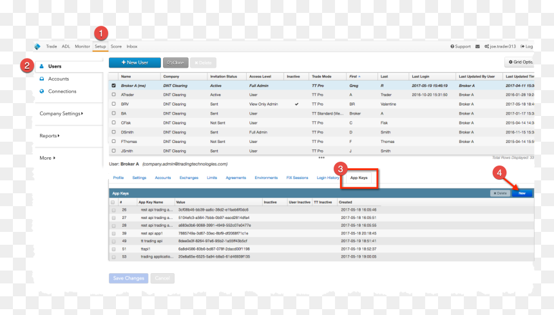Open Support help link
This screenshot has width=554, height=315.
[x=461, y=46]
